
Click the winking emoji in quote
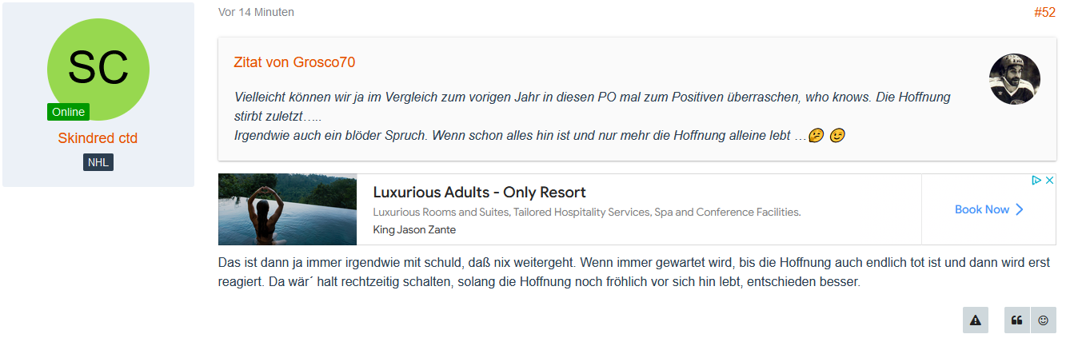[x=837, y=136]
